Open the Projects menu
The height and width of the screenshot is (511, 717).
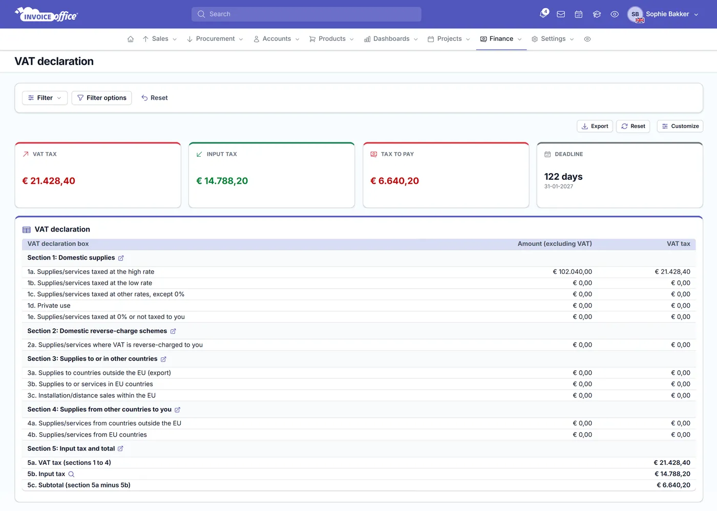[449, 39]
